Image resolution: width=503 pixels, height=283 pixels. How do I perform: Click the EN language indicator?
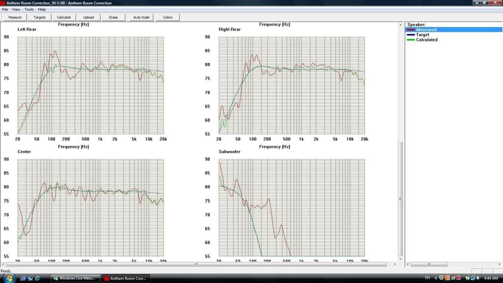[x=427, y=278]
